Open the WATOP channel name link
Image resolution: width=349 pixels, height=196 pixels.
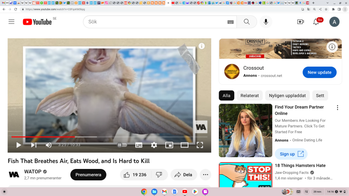[33, 172]
